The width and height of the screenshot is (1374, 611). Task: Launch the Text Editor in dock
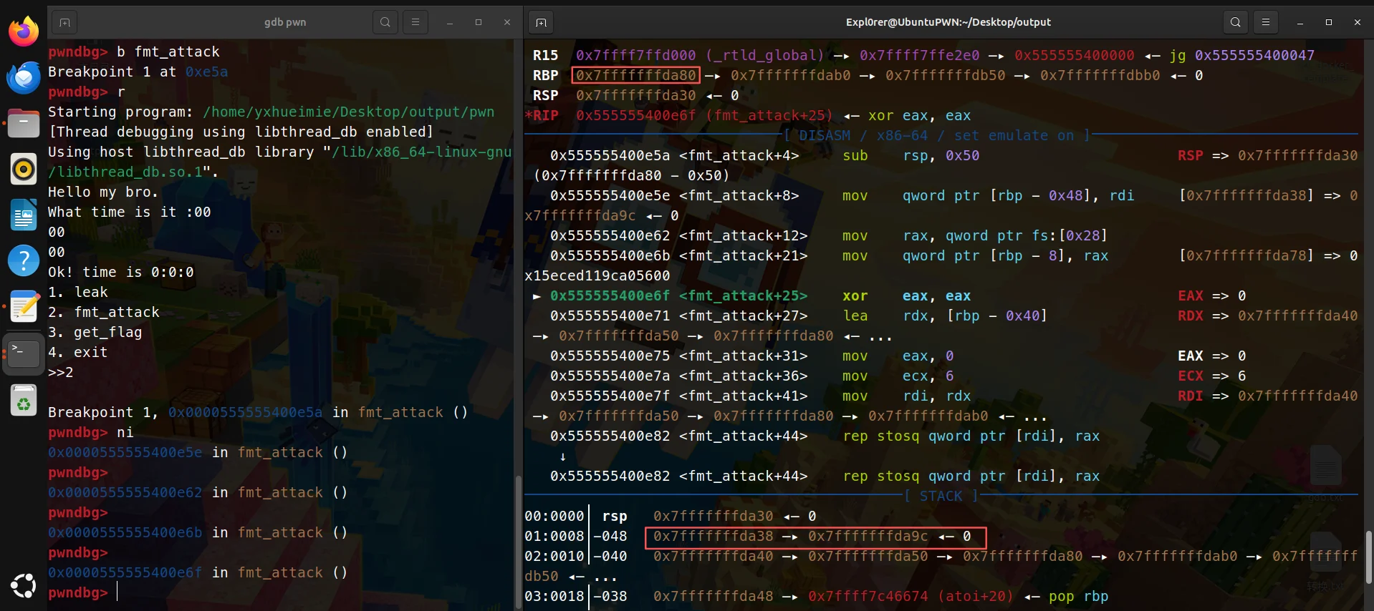point(24,308)
